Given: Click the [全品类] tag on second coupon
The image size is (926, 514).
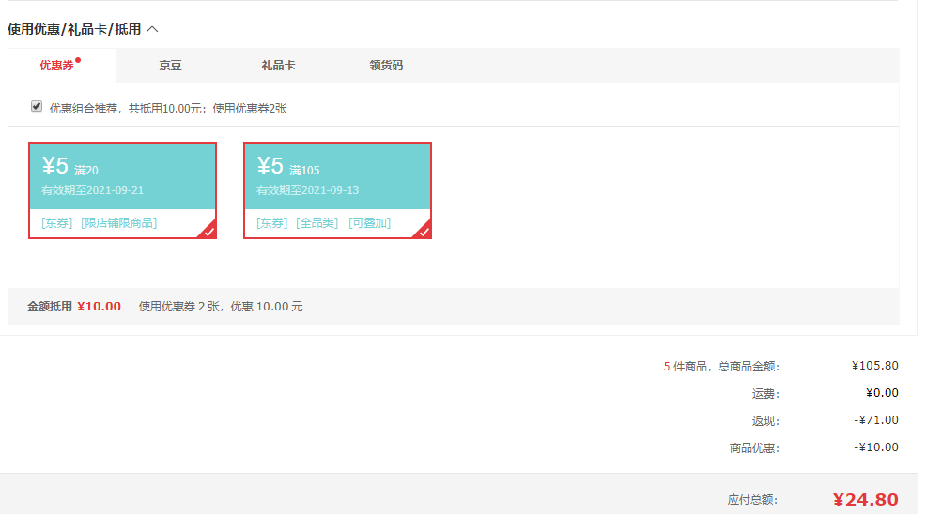Looking at the screenshot, I should coord(317,223).
